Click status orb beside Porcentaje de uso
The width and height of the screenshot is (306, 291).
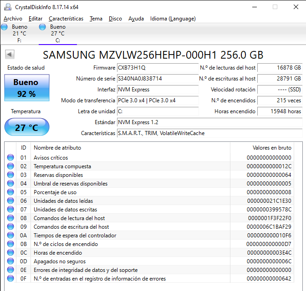[10, 192]
